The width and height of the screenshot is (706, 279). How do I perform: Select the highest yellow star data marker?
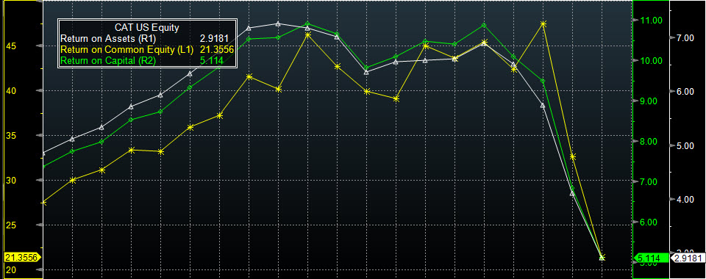[543, 23]
